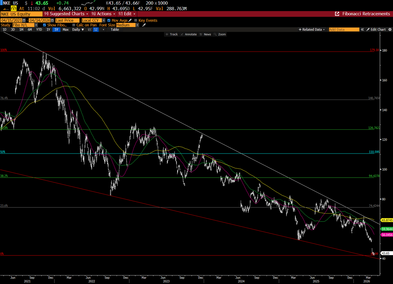Enable Calc on Pan checkbox
The width and height of the screenshot is (393, 284).
(74, 25)
